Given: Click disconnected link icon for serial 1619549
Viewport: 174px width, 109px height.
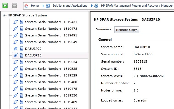Looking at the screenshot, I should (x=16, y=42).
